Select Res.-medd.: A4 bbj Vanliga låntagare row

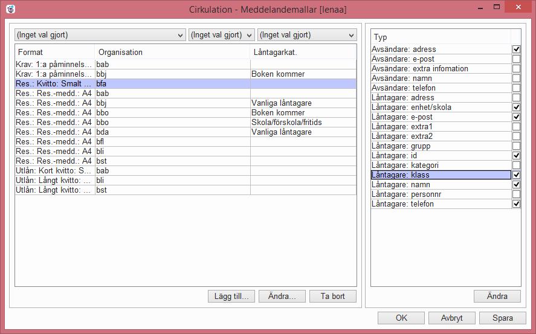pos(186,103)
